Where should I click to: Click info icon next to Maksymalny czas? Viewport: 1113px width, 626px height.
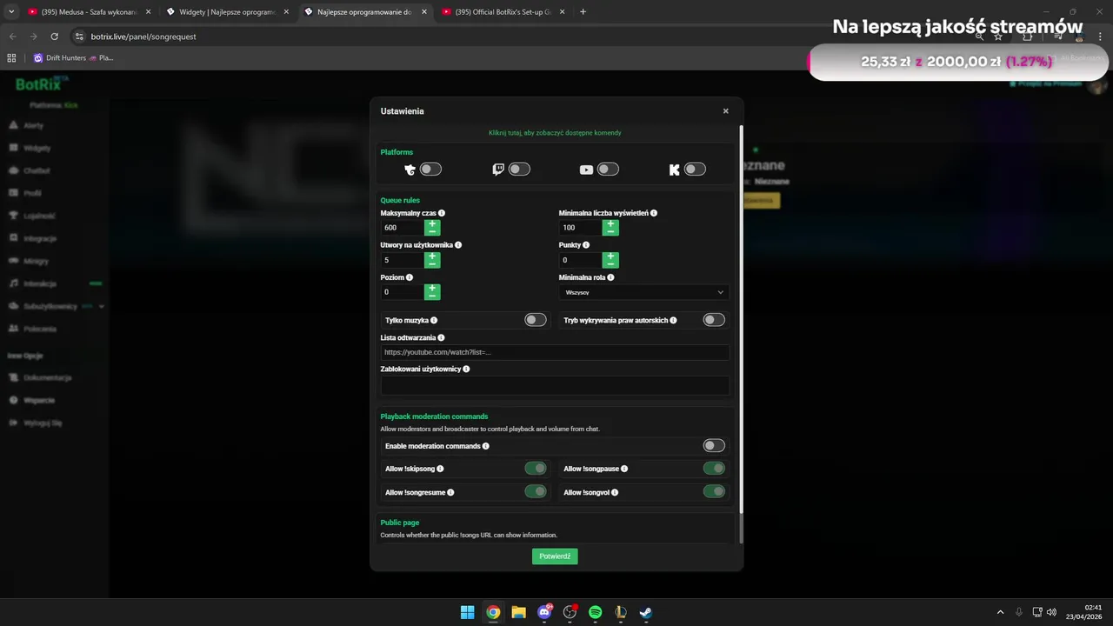(442, 213)
